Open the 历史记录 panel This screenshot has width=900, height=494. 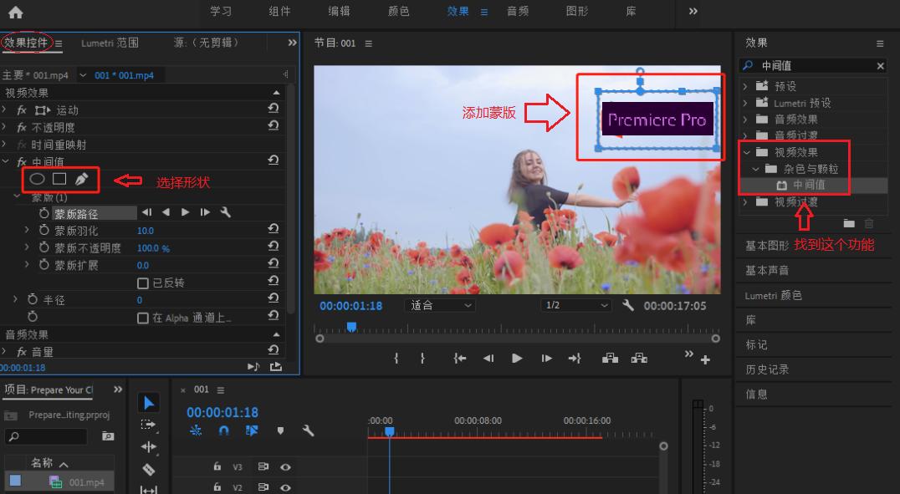[767, 369]
